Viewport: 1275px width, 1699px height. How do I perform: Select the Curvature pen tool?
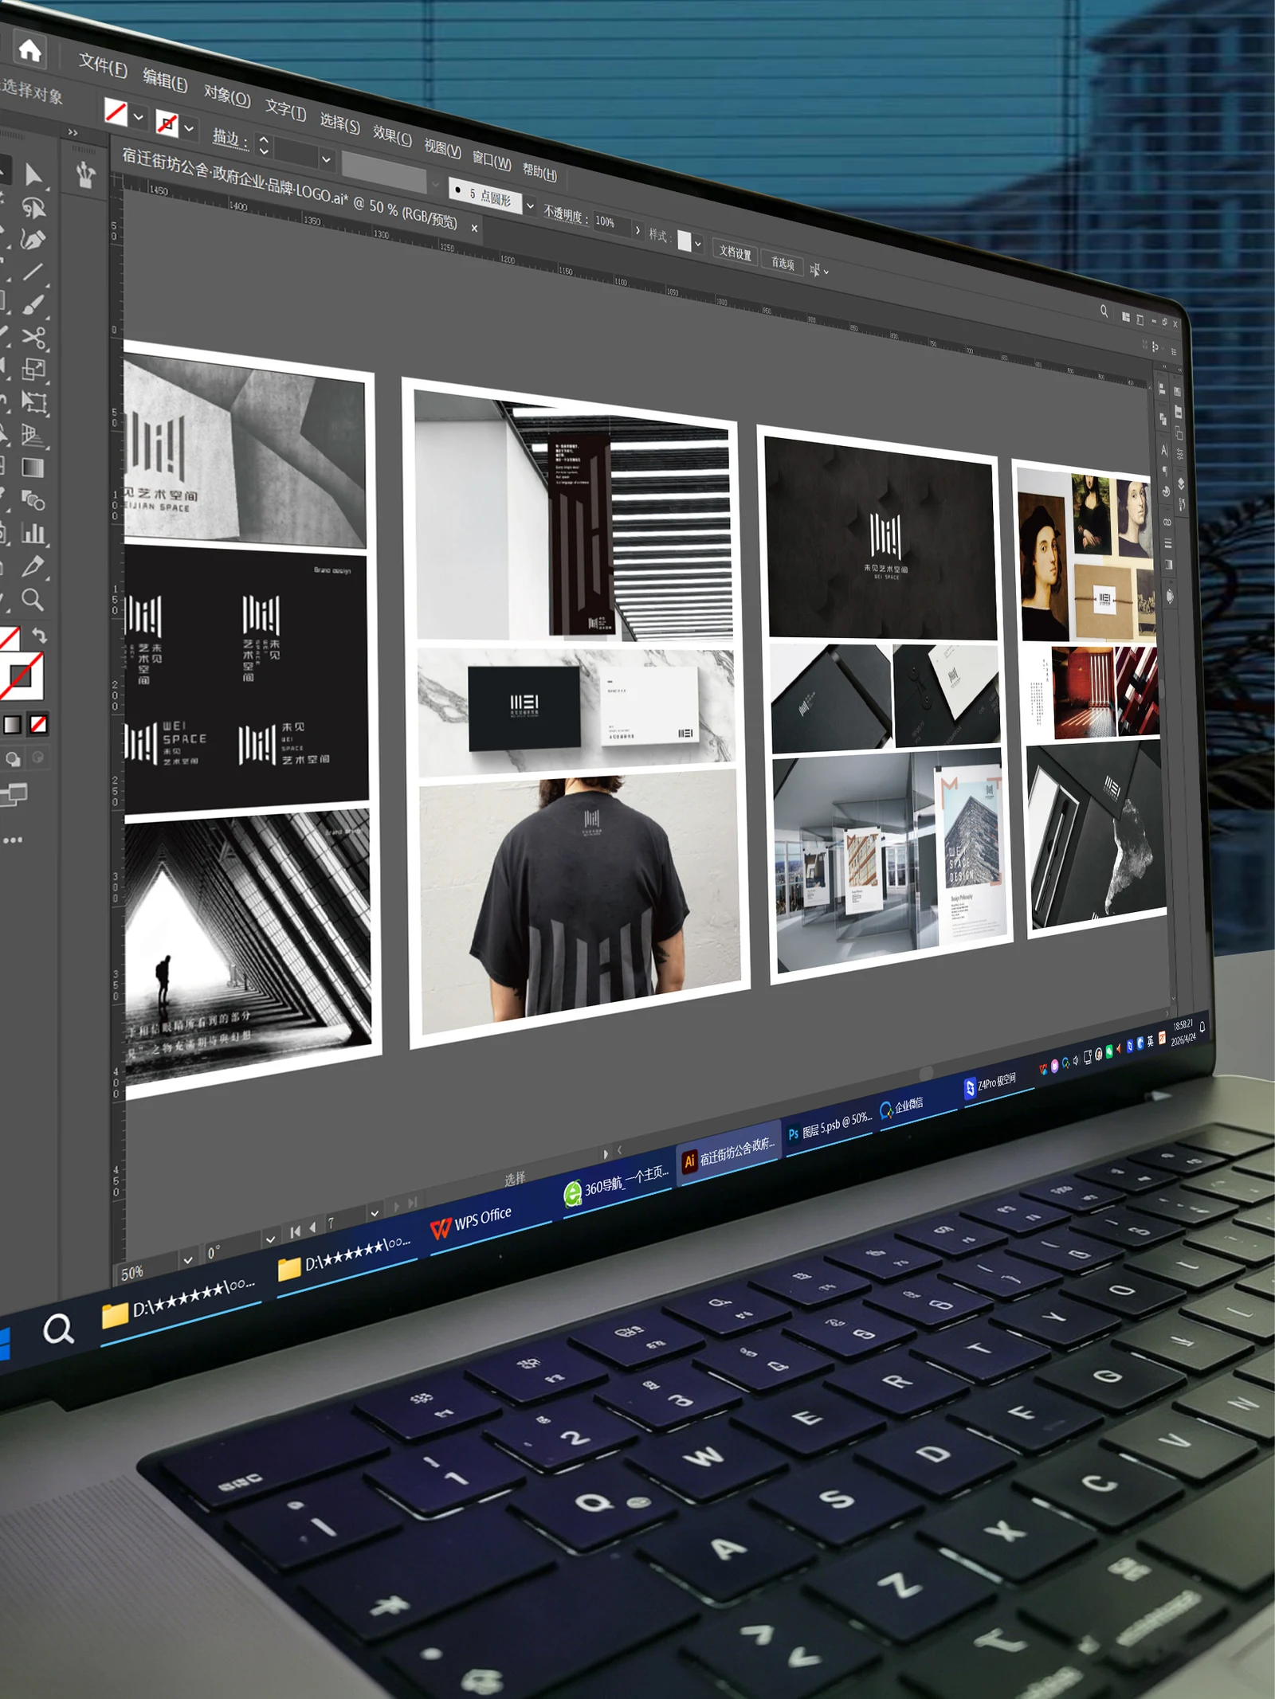tap(33, 240)
